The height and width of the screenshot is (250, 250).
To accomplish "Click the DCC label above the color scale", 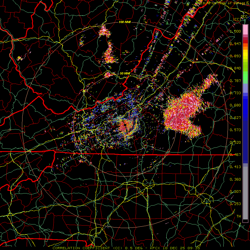I will (x=244, y=17).
